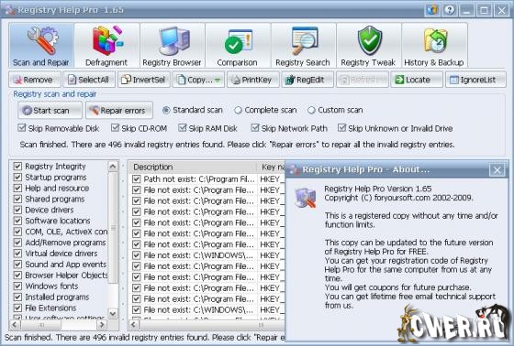Uncheck the Add/Remove programs category
This screenshot has width=514, height=346.
click(x=17, y=243)
